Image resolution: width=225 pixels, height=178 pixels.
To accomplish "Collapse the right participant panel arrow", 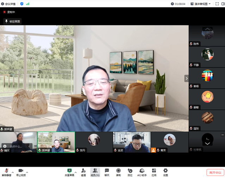I will click(x=186, y=78).
